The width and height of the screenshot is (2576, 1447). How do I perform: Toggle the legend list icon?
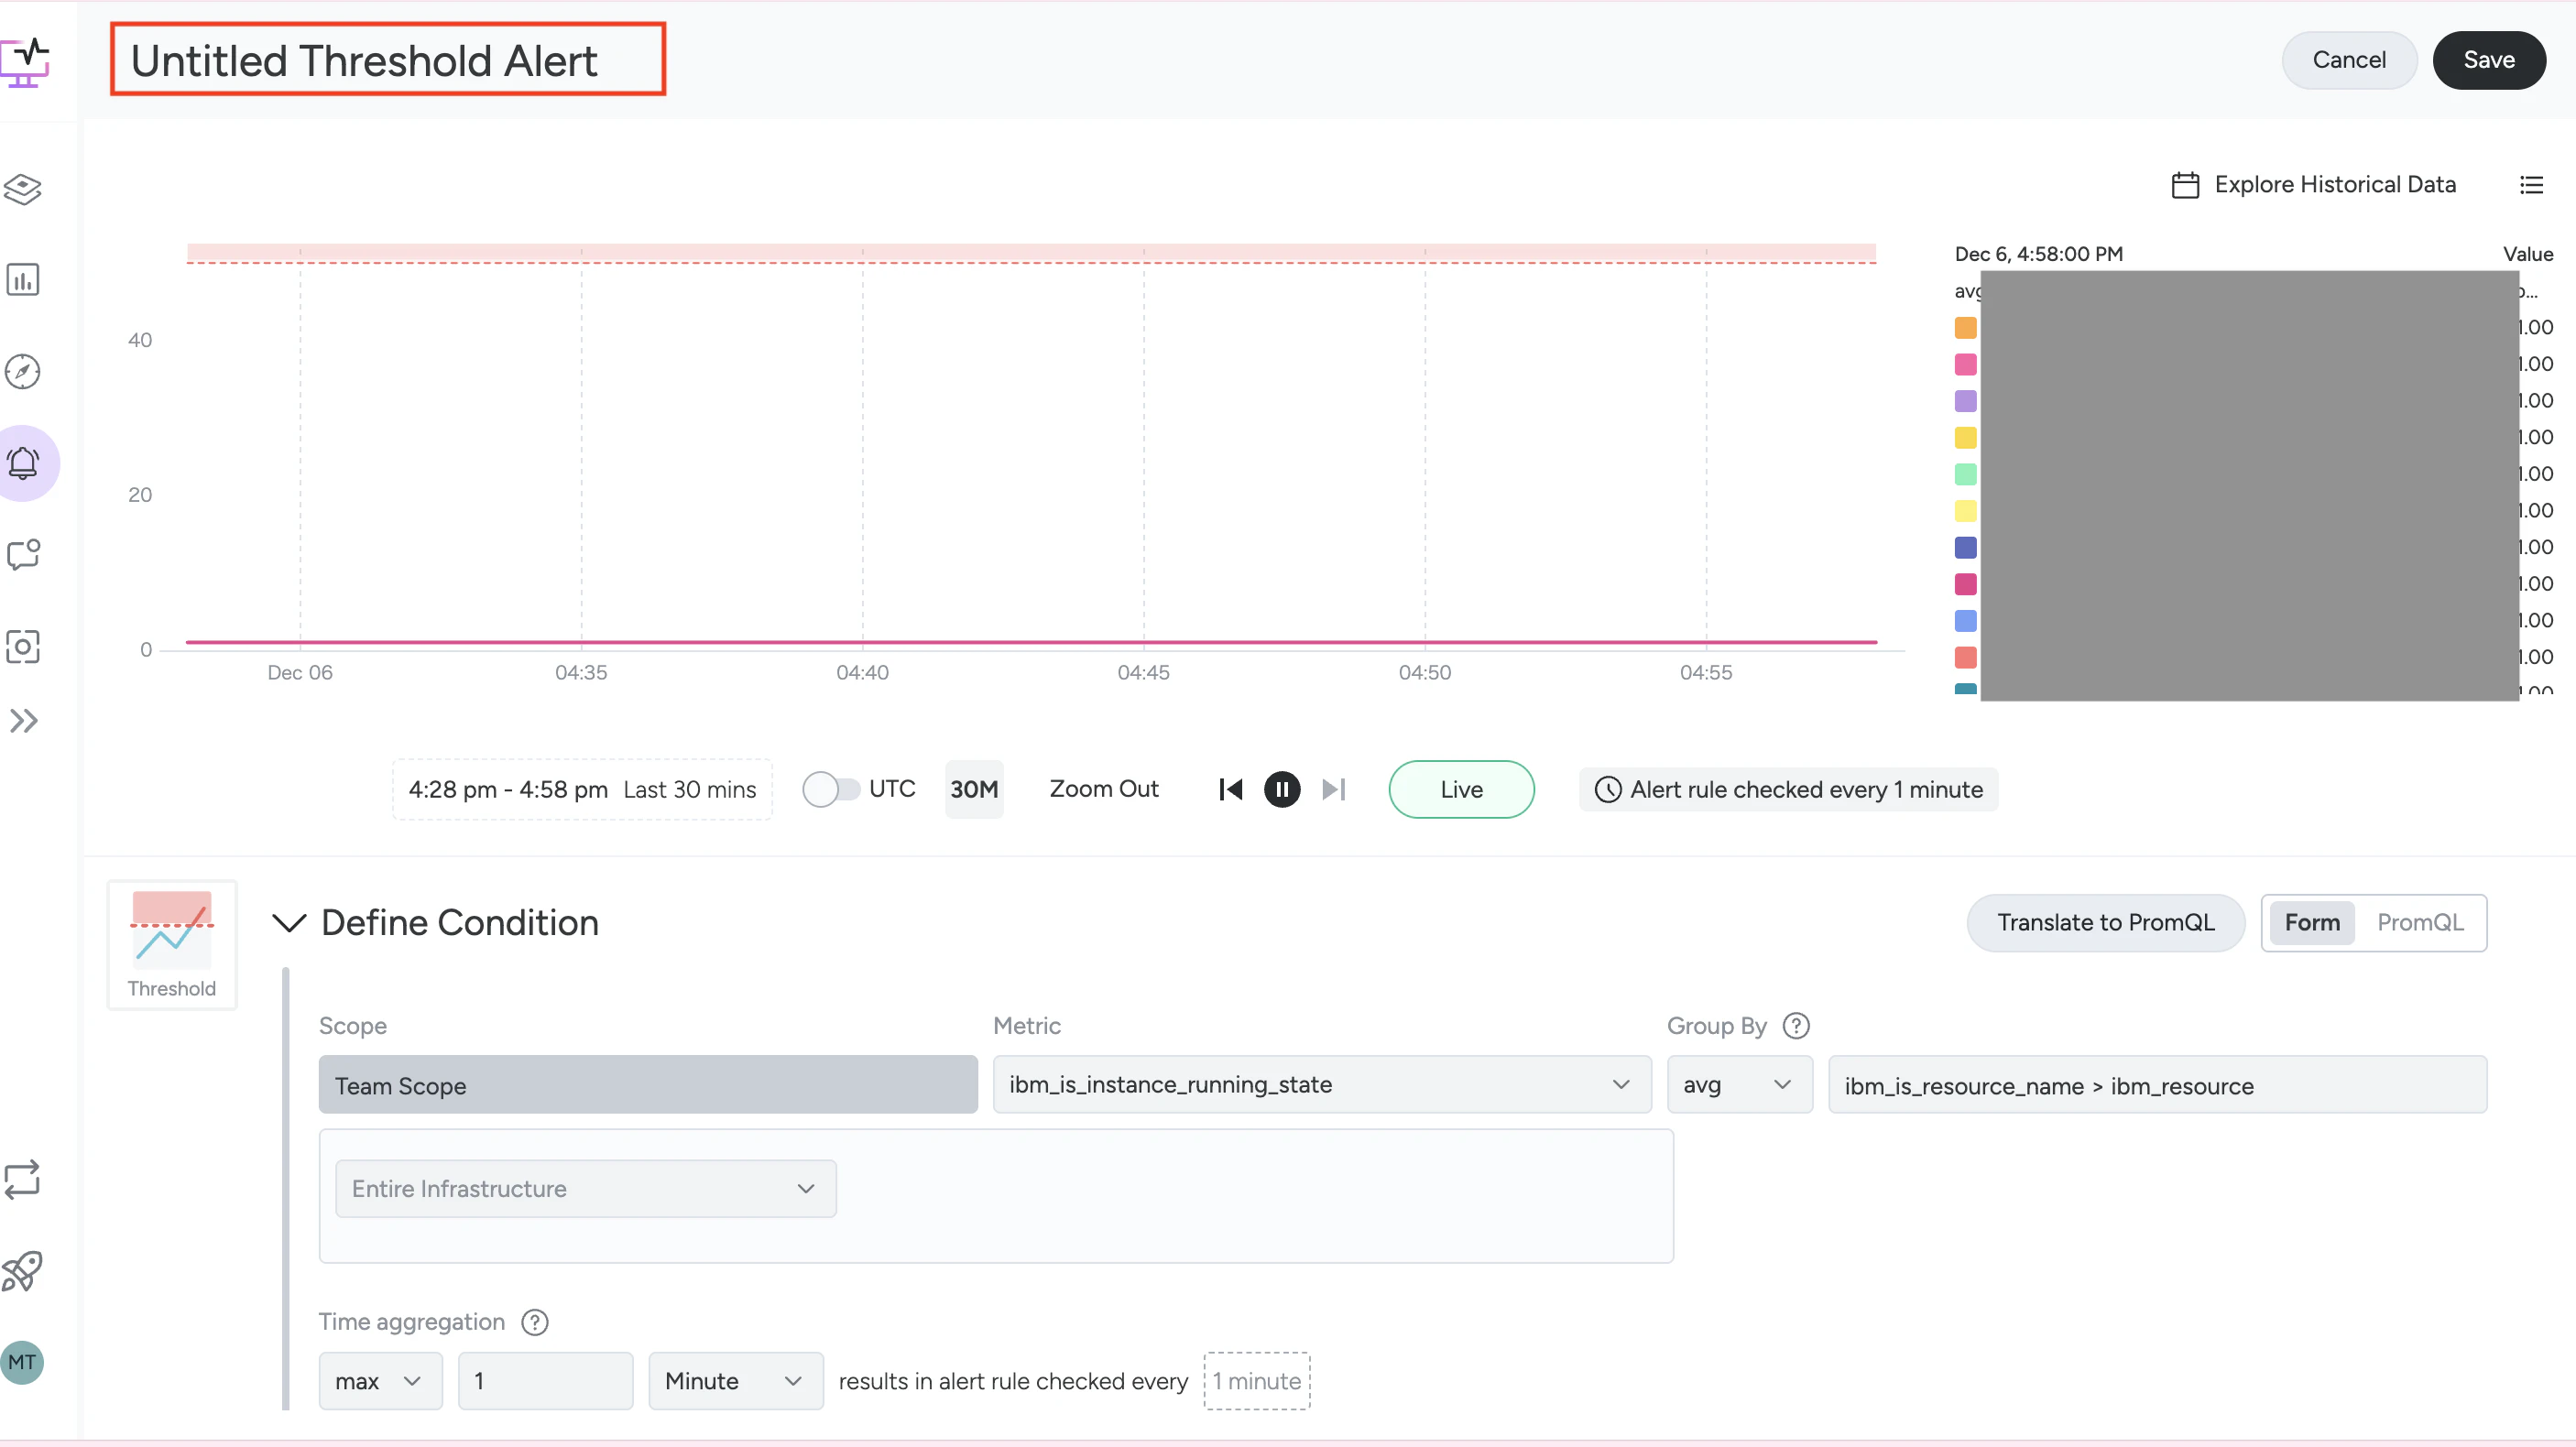click(x=2531, y=185)
